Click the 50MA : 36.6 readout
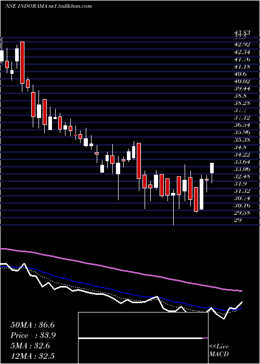This screenshot has width=260, height=364. pos(32,325)
